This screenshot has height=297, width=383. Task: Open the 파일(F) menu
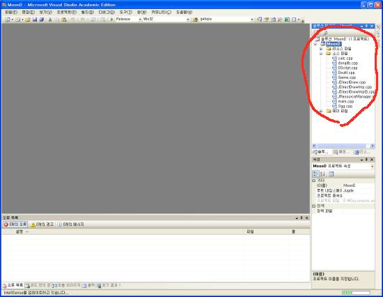(x=11, y=13)
